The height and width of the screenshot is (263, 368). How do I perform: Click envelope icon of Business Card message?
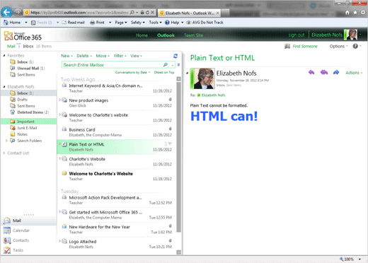tap(64, 129)
